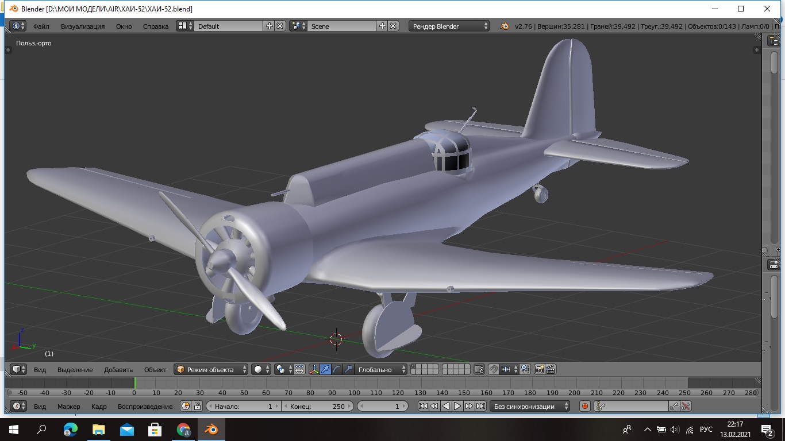This screenshot has height=441, width=785.
Task: Toggle automatic keyframe record button
Action: (585, 407)
